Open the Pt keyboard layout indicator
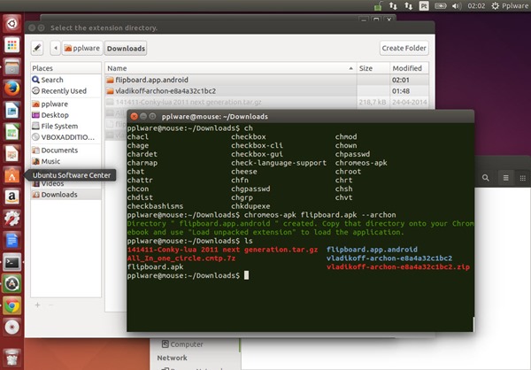This screenshot has height=370, width=531. point(424,6)
